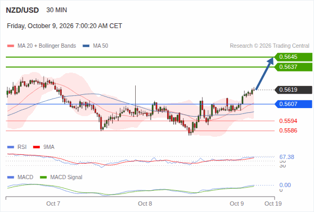Click the MACD legend label
The height and width of the screenshot is (212, 314).
pyautogui.click(x=25, y=178)
